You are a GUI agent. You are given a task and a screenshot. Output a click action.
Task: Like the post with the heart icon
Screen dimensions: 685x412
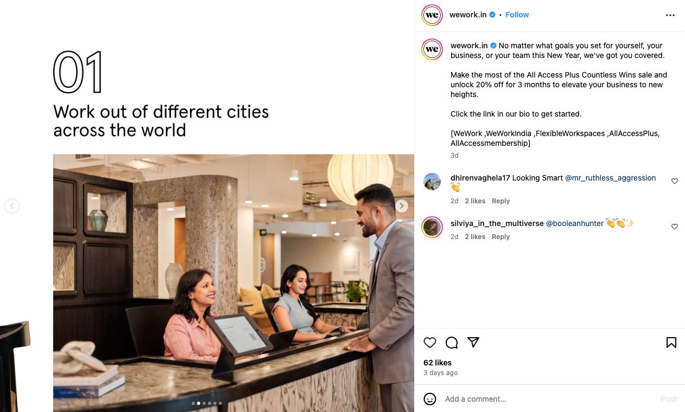(430, 343)
